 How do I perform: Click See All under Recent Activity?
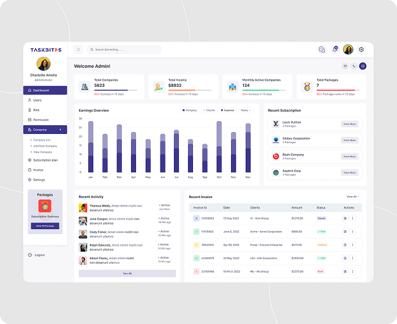[x=127, y=273]
